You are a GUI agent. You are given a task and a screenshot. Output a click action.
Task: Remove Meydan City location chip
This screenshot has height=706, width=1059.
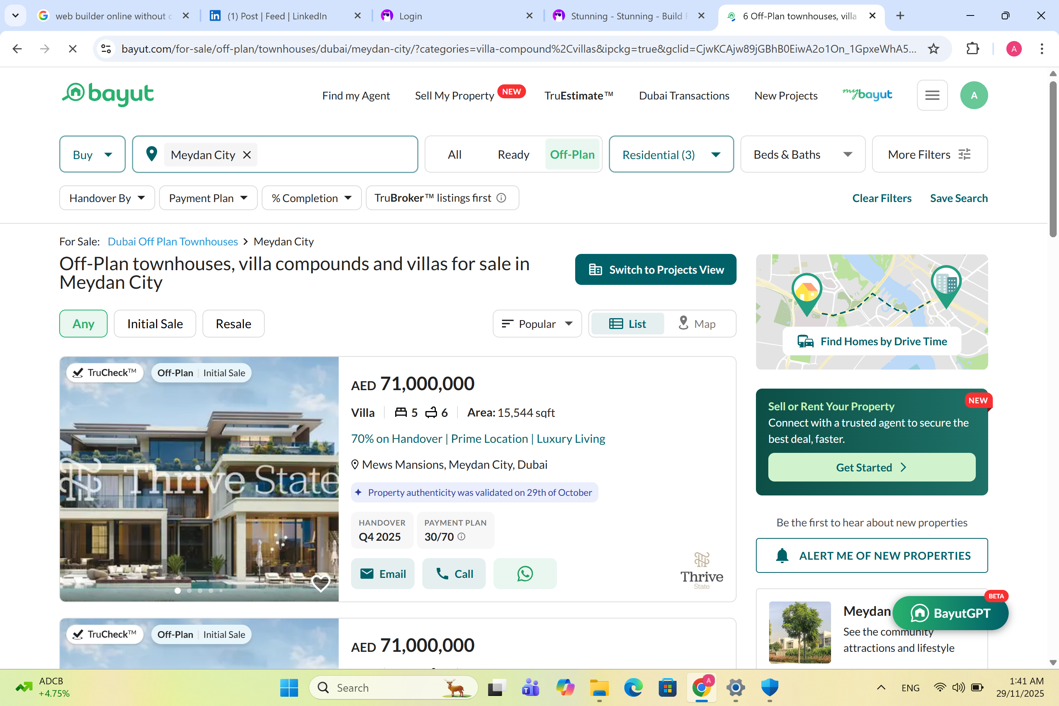click(x=247, y=155)
